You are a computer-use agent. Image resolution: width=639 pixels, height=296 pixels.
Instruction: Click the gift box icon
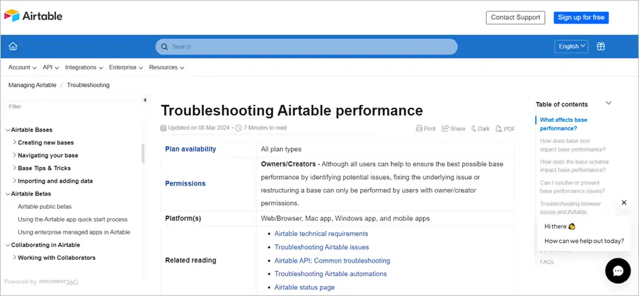click(x=601, y=47)
